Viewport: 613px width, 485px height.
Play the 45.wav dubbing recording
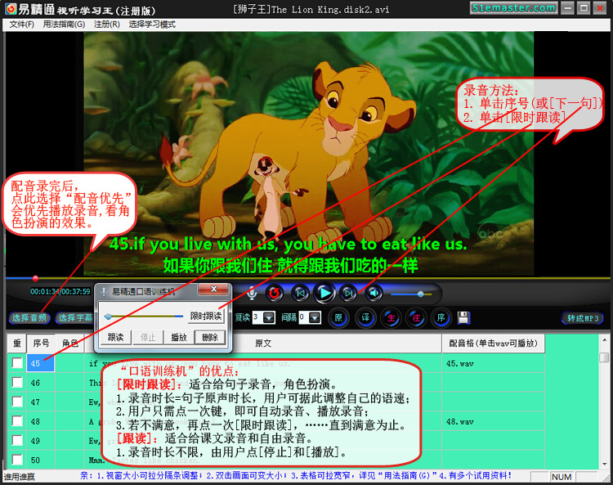459,363
